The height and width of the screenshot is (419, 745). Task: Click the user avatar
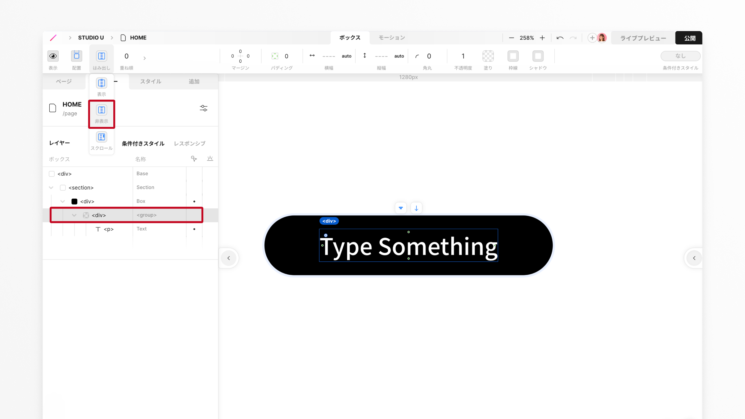coord(602,38)
